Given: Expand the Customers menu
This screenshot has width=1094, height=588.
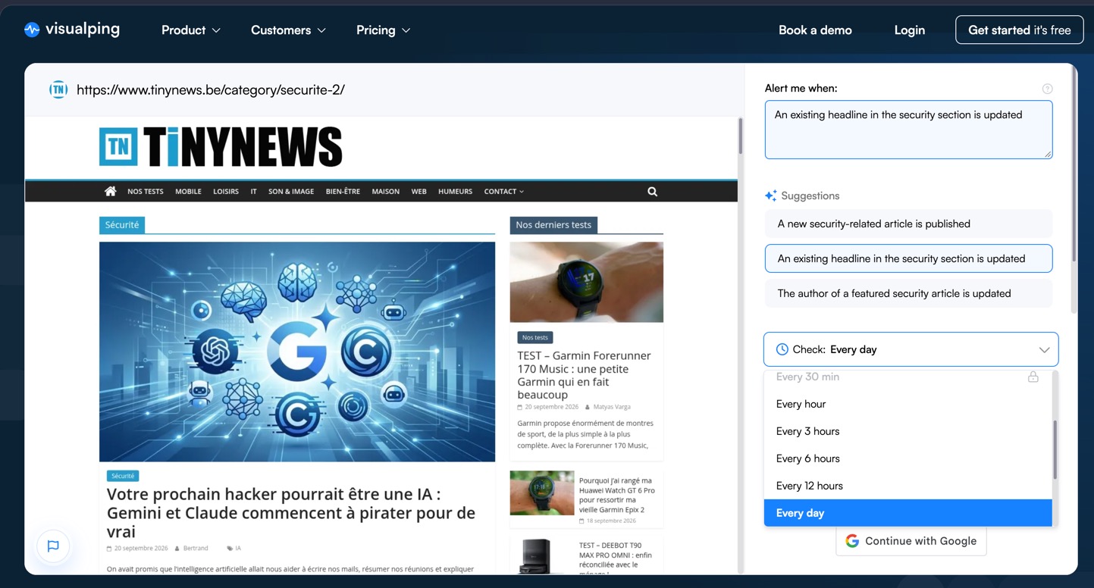Looking at the screenshot, I should [x=288, y=30].
